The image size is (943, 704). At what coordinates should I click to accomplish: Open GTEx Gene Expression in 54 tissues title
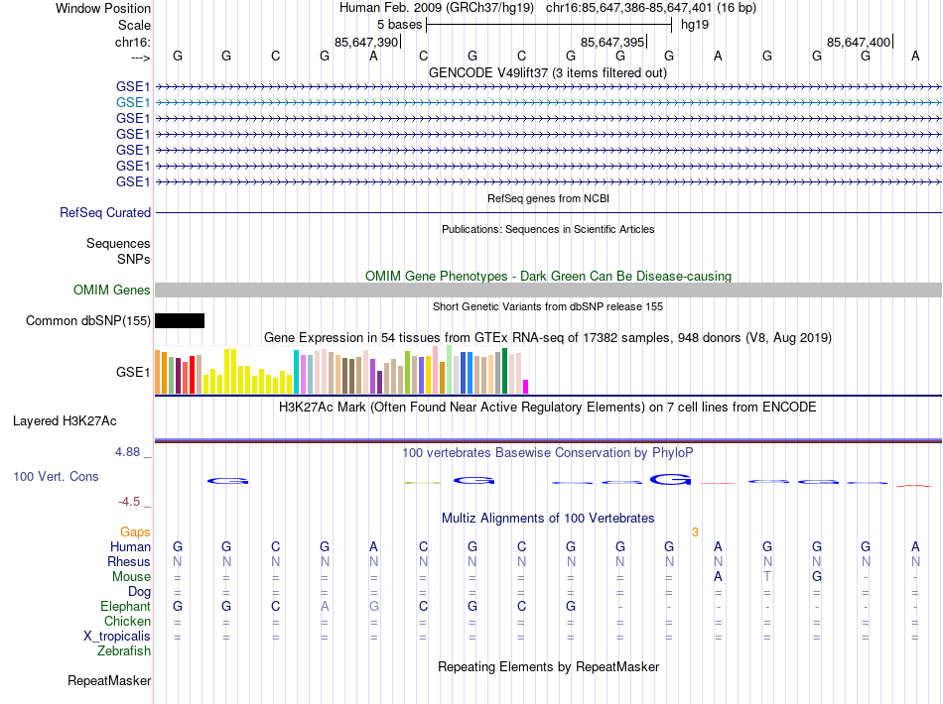[x=548, y=337]
